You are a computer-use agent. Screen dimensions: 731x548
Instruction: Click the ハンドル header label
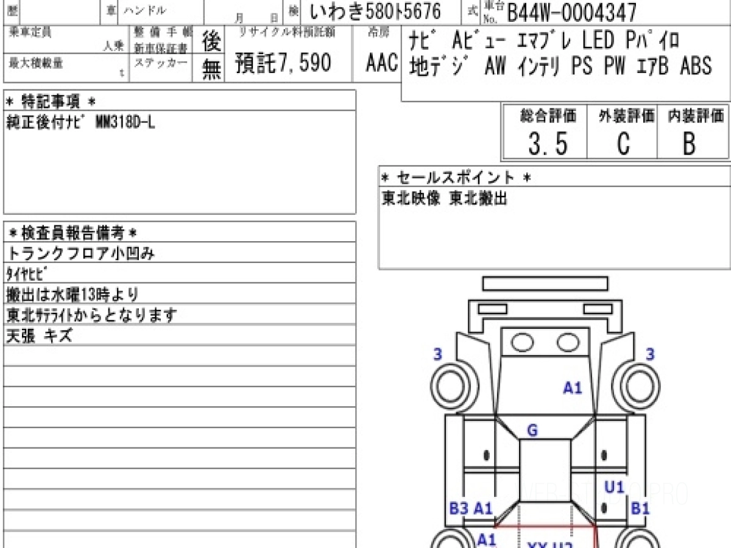(144, 10)
